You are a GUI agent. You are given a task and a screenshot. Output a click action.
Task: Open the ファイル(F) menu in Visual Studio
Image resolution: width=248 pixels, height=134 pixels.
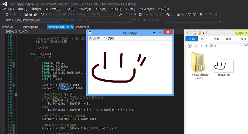click(8, 9)
